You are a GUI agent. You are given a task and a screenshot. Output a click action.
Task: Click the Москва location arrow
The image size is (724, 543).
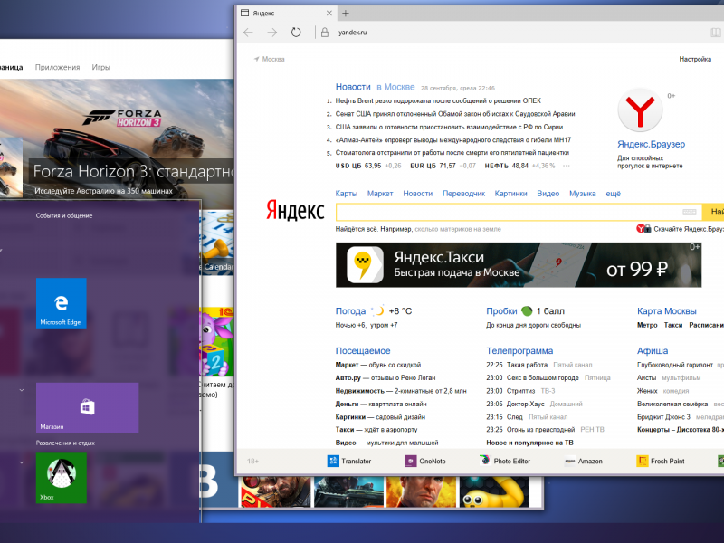tap(256, 59)
